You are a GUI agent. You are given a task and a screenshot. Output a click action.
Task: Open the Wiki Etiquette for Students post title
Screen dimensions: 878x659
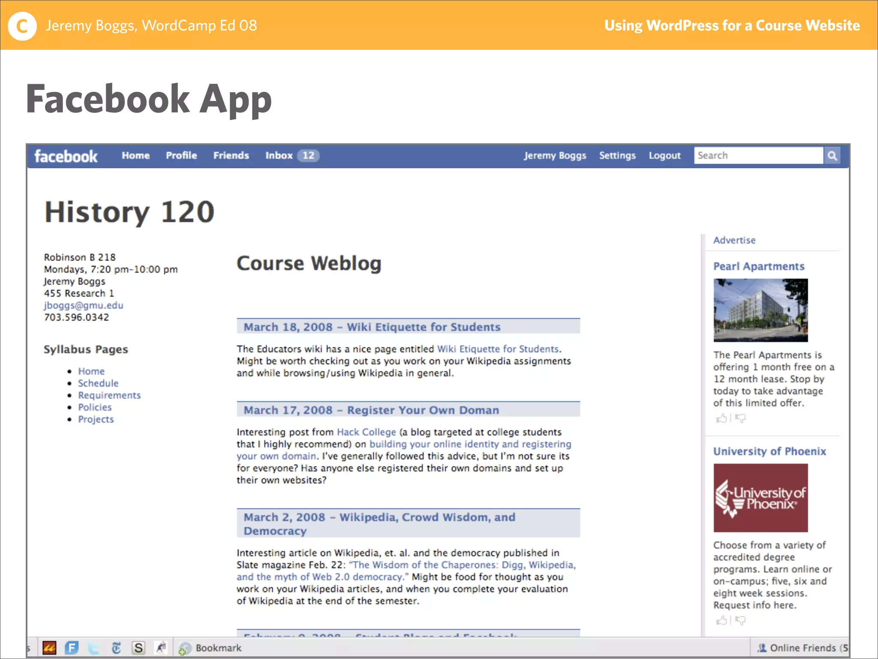[372, 327]
